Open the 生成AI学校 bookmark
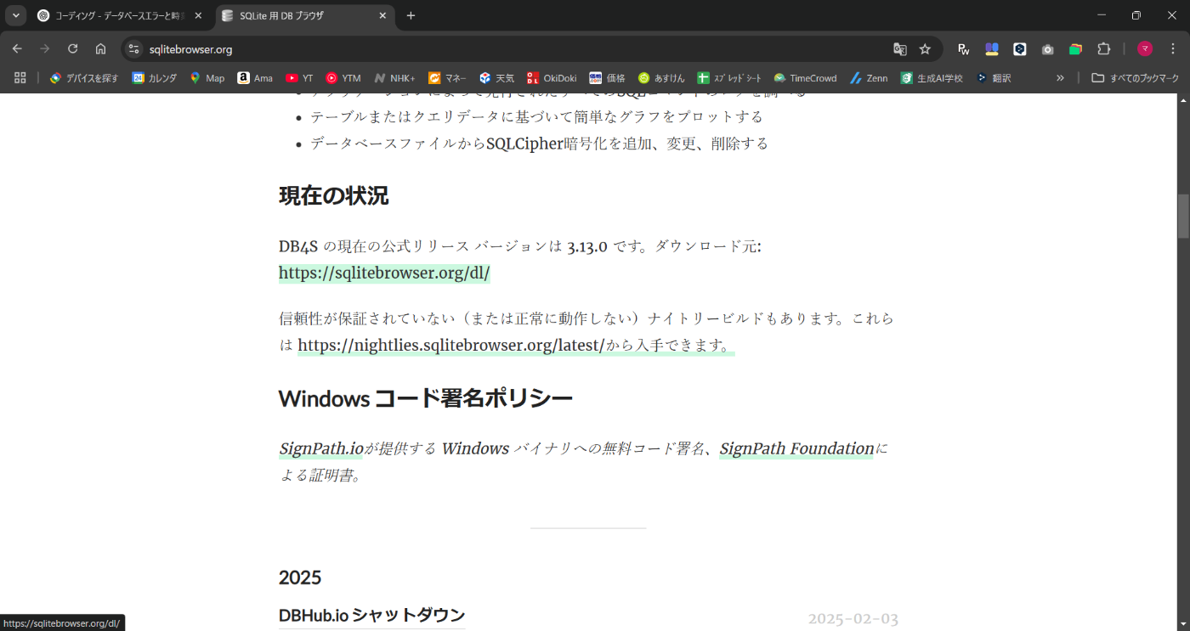The height and width of the screenshot is (631, 1190). tap(932, 77)
